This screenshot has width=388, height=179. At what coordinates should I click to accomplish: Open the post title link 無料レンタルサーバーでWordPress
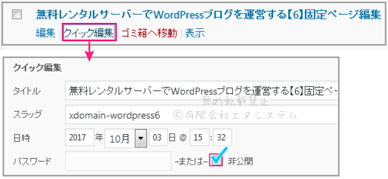pos(208,15)
